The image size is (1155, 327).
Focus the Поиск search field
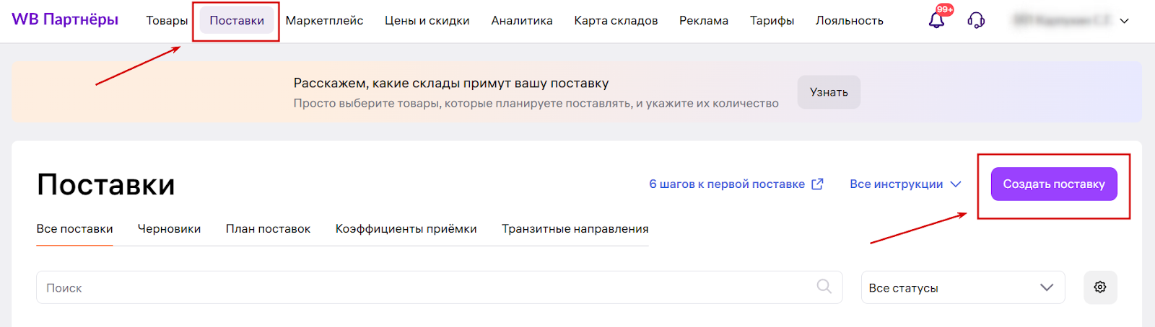coord(426,287)
